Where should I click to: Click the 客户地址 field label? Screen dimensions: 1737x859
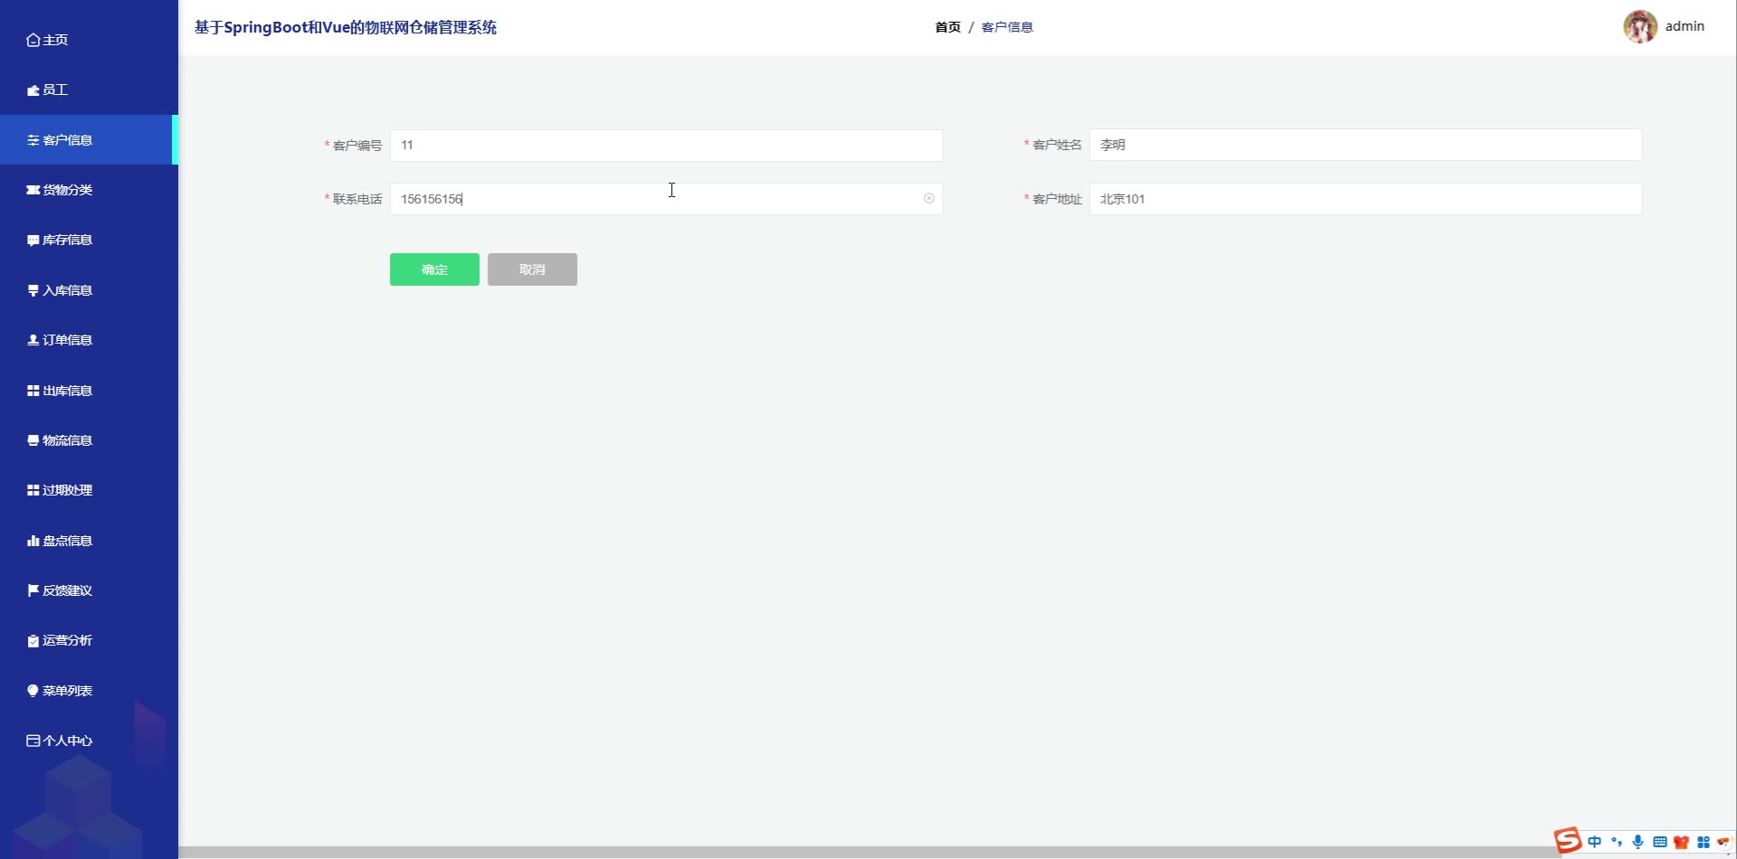pyautogui.click(x=1057, y=199)
